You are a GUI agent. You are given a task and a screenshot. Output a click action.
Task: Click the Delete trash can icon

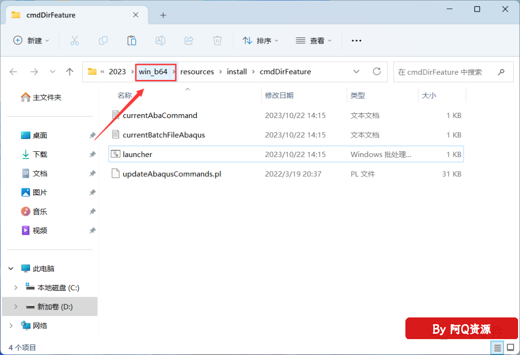[x=218, y=41]
